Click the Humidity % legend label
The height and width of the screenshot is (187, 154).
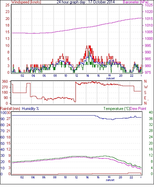point(30,109)
